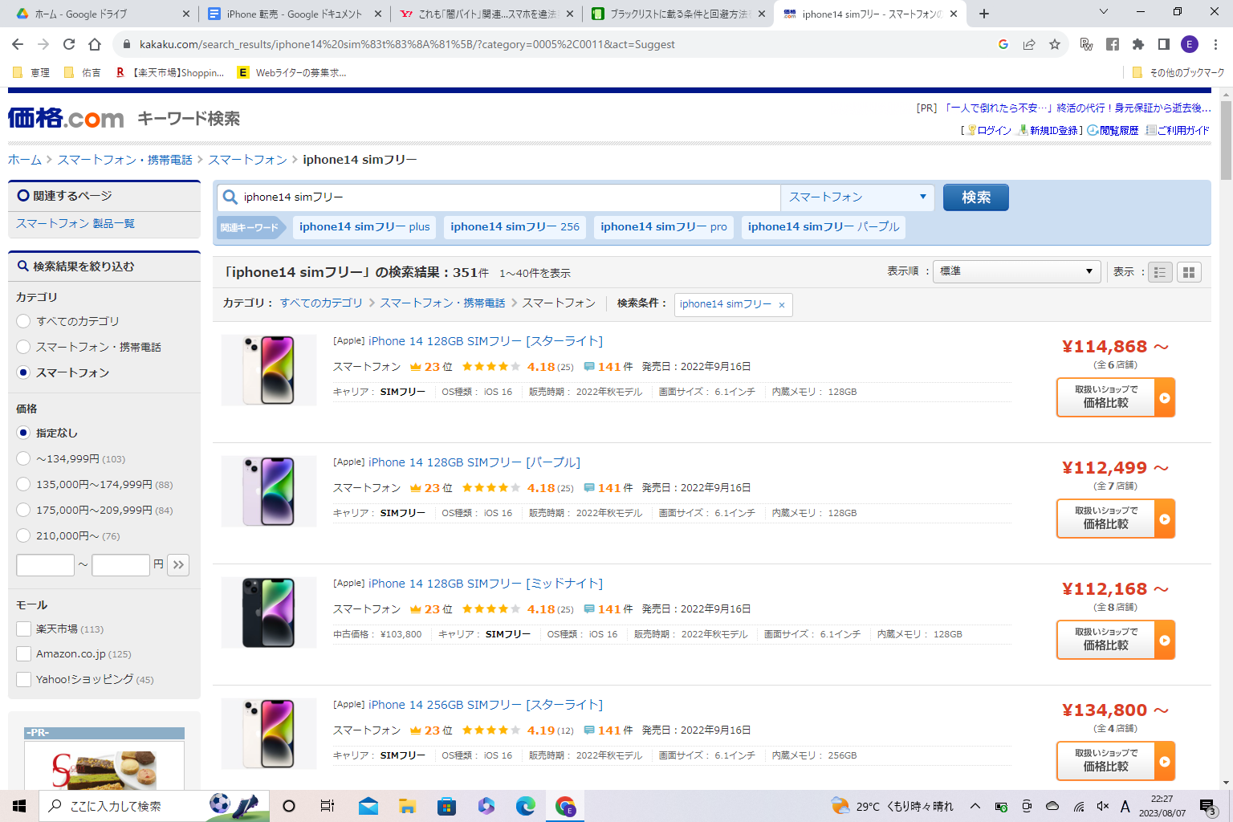Viewport: 1233px width, 822px height.
Task: Open Windows Start menu
Action: [x=19, y=806]
